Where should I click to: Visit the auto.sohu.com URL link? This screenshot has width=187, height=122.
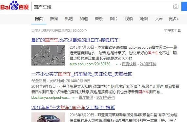tap(92, 64)
